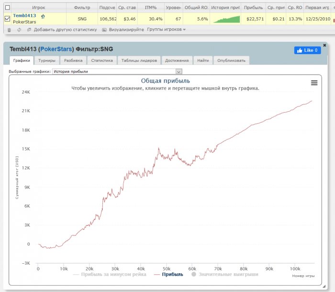Sort by the Первая игр column header
The width and height of the screenshot is (335, 292).
coord(317,8)
